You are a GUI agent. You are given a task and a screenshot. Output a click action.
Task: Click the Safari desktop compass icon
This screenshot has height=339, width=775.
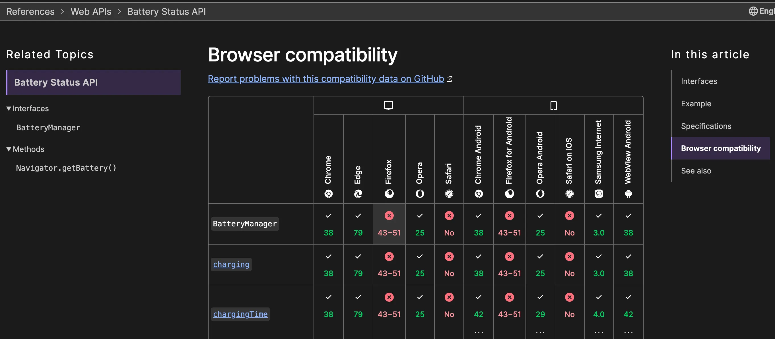449,194
